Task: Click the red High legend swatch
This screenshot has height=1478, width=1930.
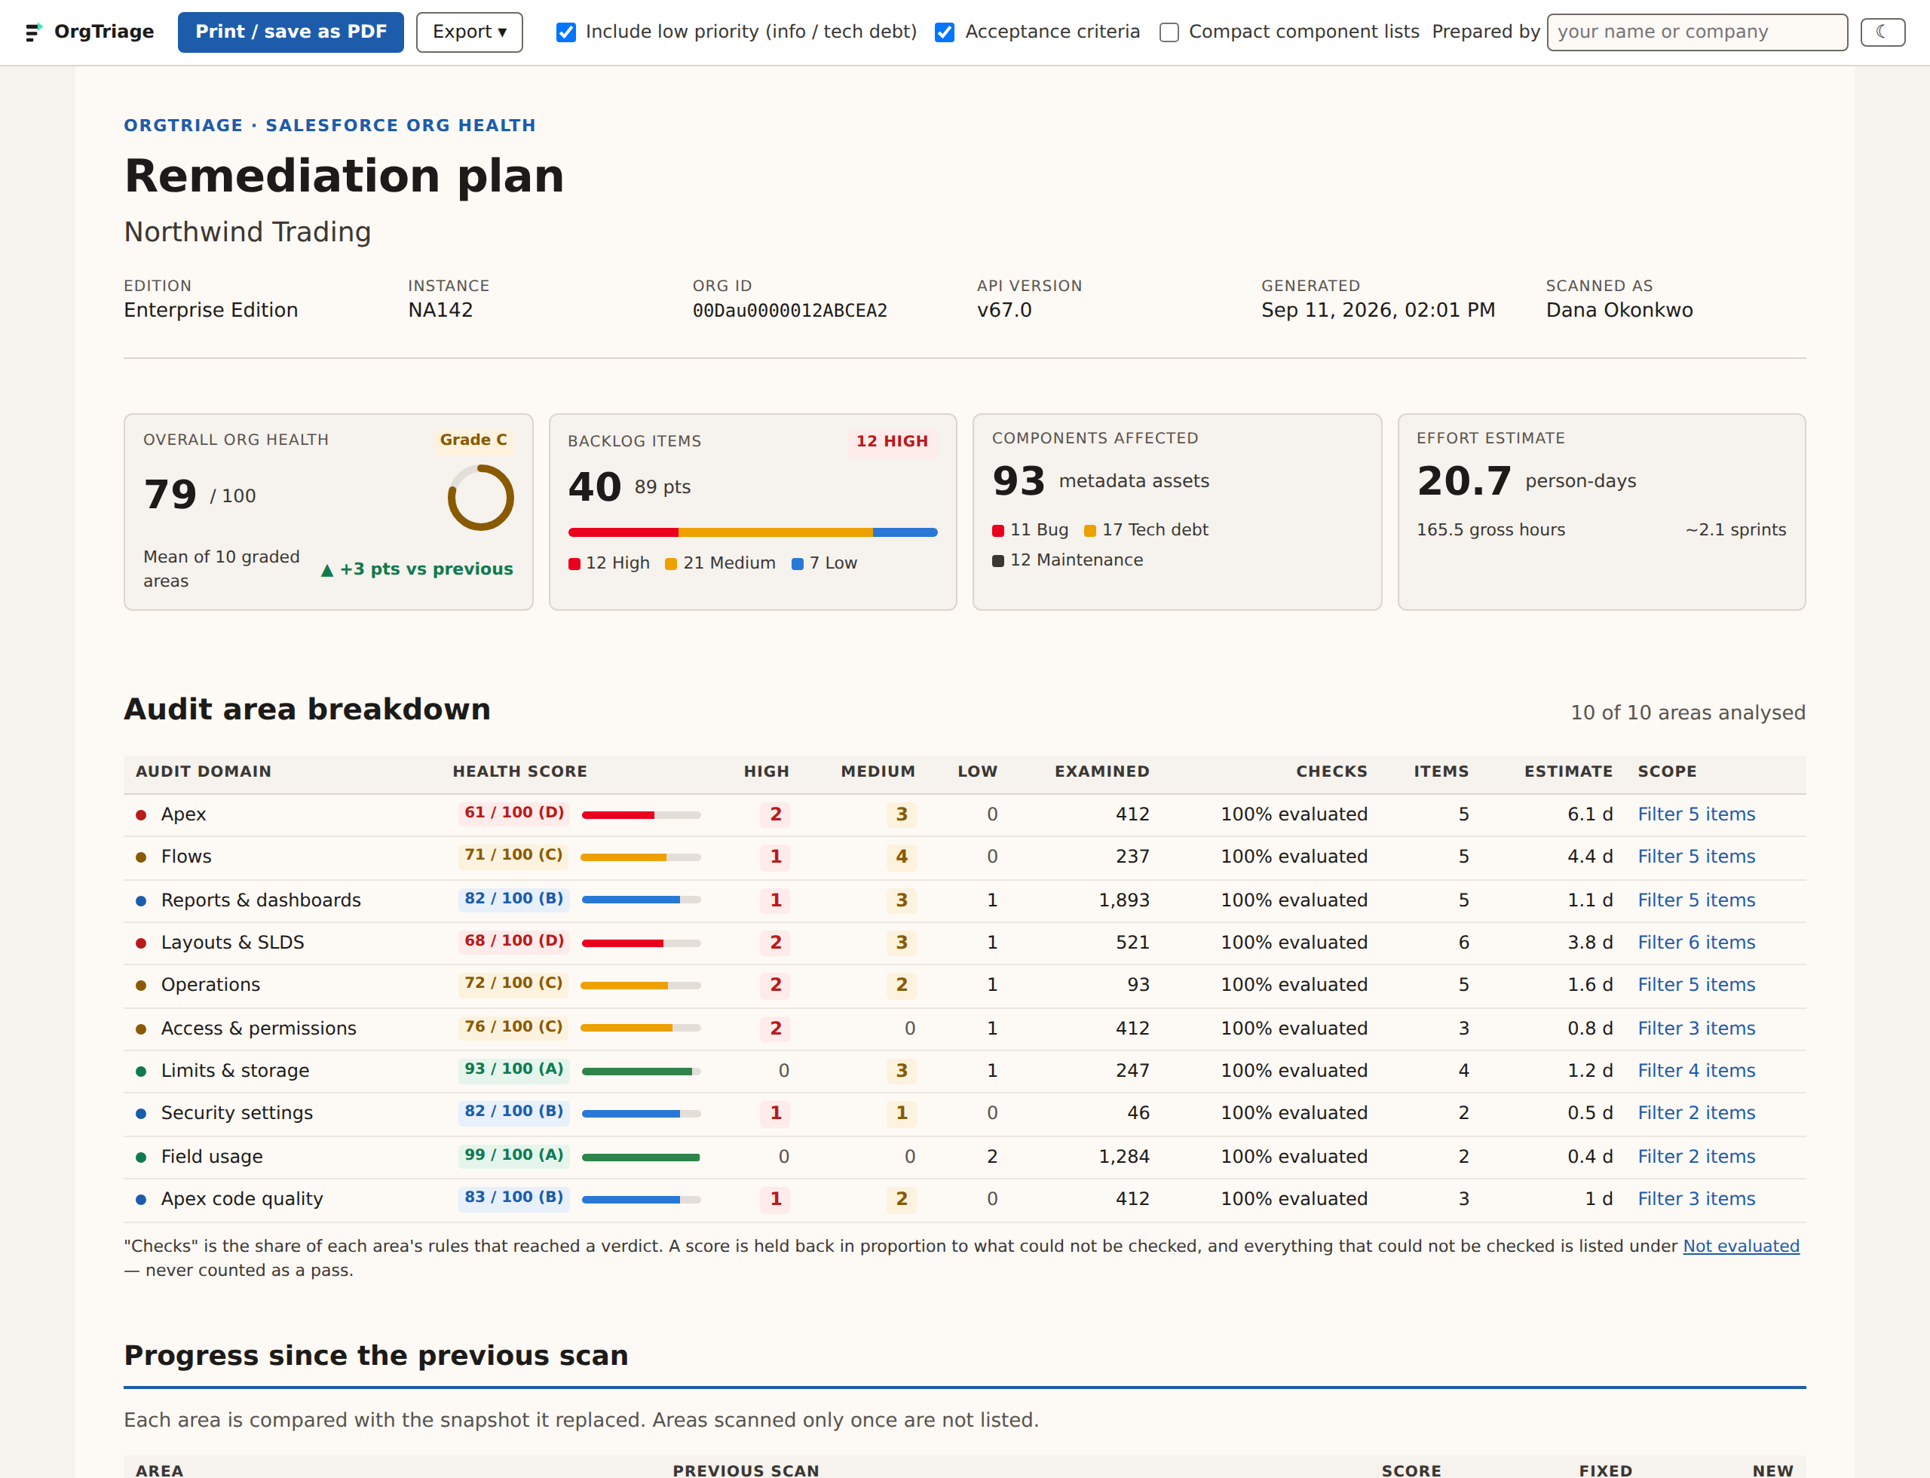Action: coord(574,565)
